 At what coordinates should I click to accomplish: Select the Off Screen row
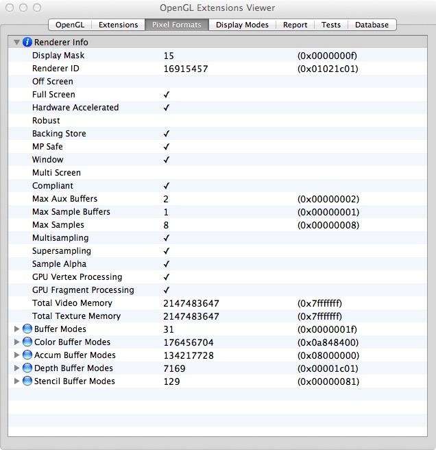(x=217, y=82)
